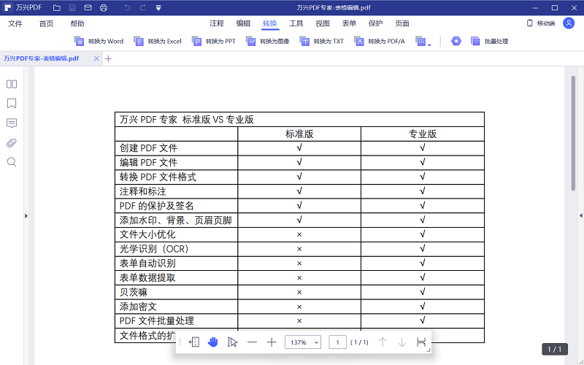Switch to the 工具 tab
Image resolution: width=584 pixels, height=365 pixels.
(x=296, y=23)
